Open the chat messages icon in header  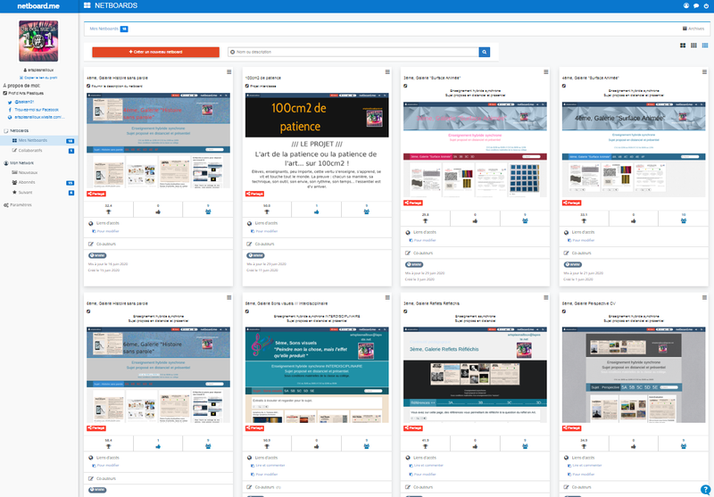695,5
